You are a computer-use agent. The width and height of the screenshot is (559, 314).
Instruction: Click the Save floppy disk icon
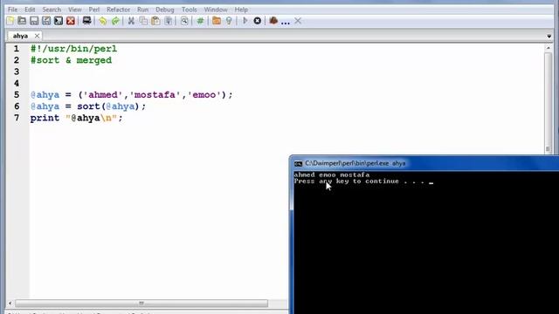(34, 21)
